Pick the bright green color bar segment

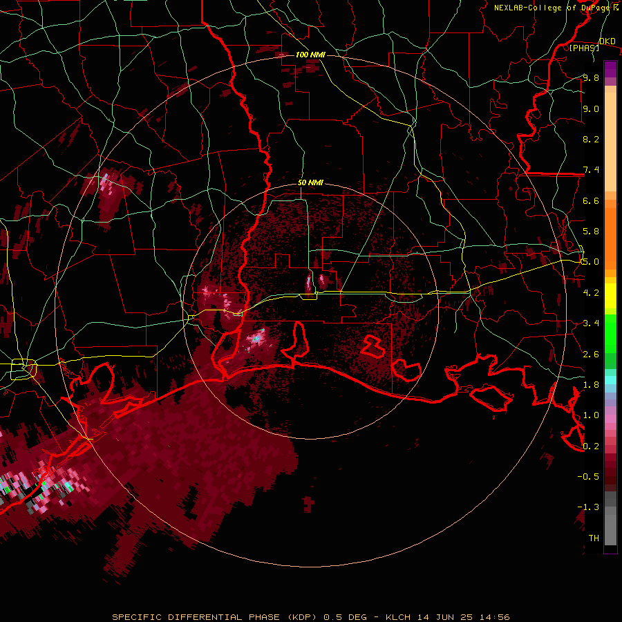click(610, 334)
